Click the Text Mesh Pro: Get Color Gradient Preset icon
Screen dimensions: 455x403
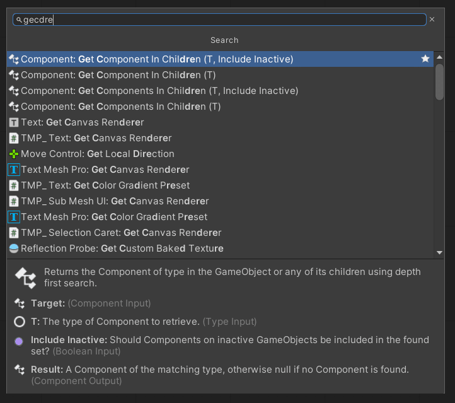click(x=14, y=217)
